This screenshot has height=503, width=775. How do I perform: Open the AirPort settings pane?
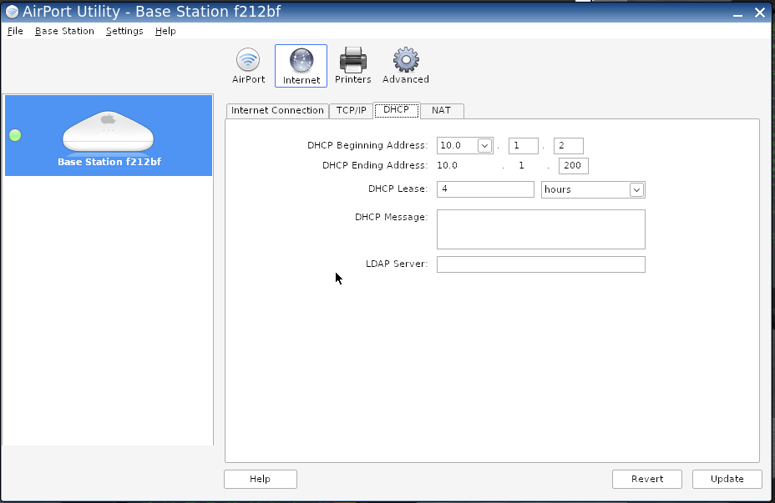coord(248,66)
